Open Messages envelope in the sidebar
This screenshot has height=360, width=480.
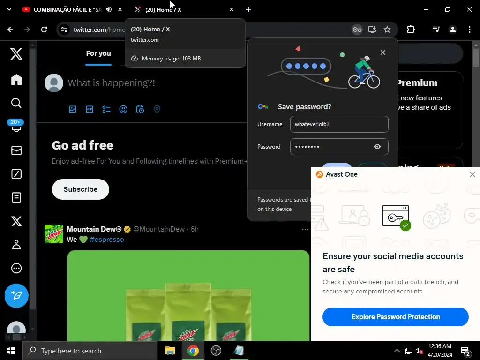[x=16, y=150]
